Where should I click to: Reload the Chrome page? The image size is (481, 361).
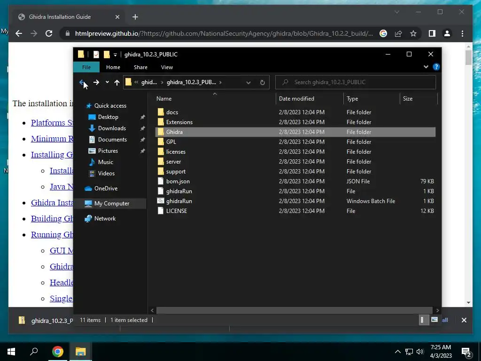tap(49, 33)
